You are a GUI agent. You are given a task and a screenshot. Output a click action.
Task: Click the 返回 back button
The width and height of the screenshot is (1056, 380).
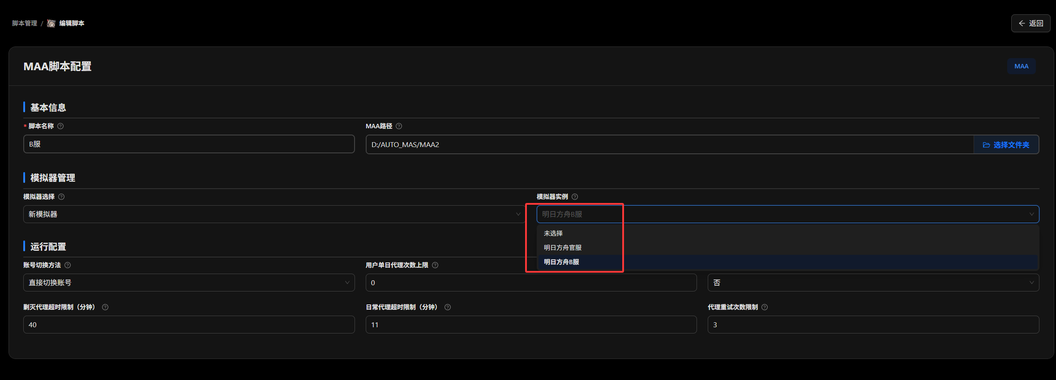[x=1030, y=23]
